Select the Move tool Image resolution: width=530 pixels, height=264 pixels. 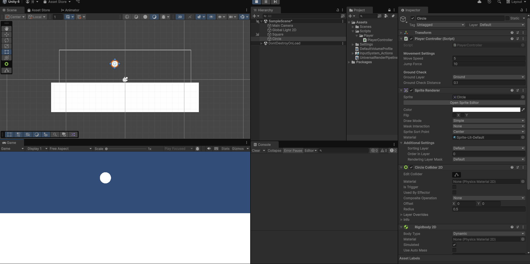point(6,35)
